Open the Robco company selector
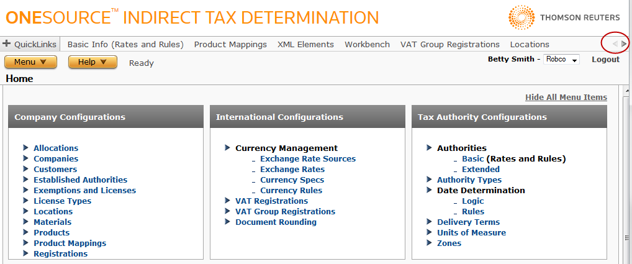632x264 pixels. (561, 60)
